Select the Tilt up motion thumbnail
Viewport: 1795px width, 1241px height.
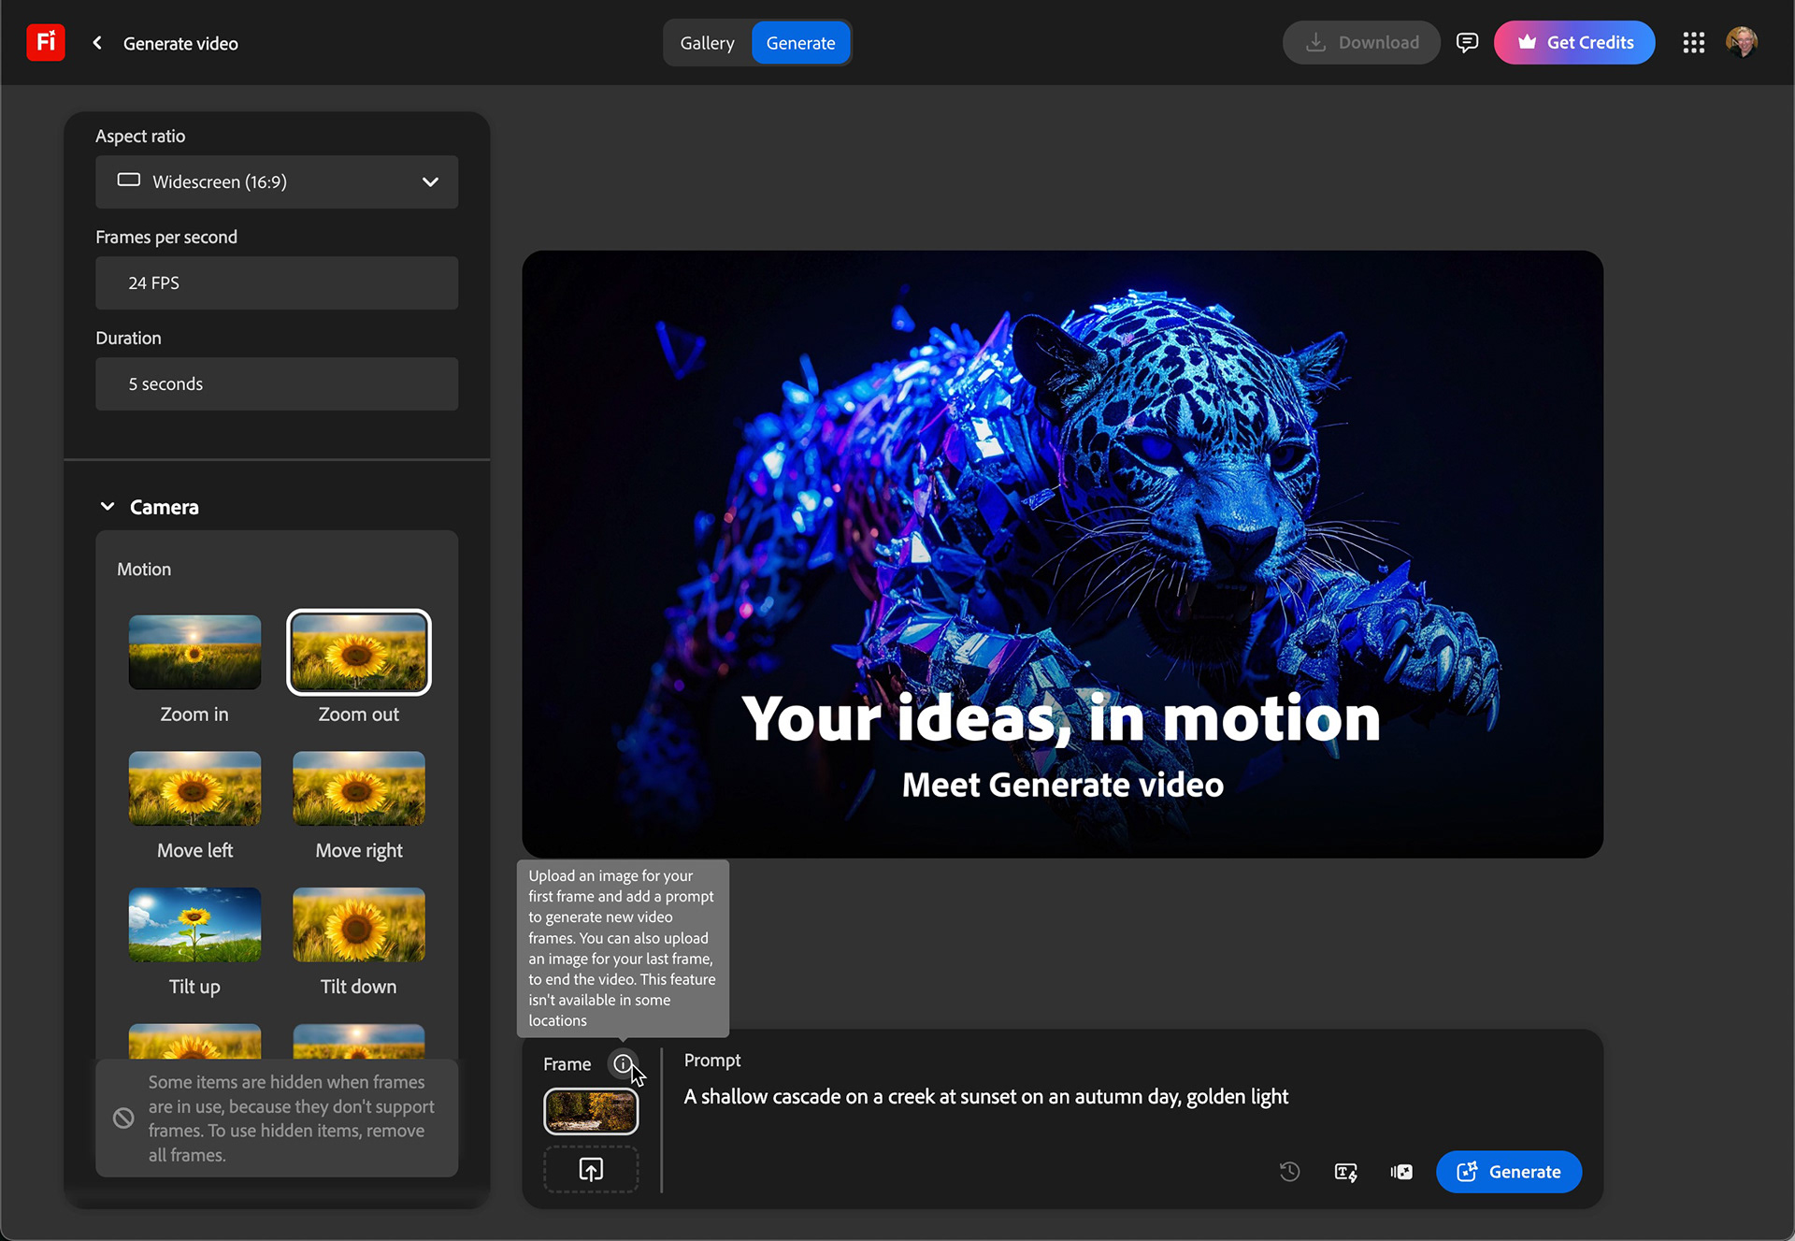pyautogui.click(x=194, y=925)
